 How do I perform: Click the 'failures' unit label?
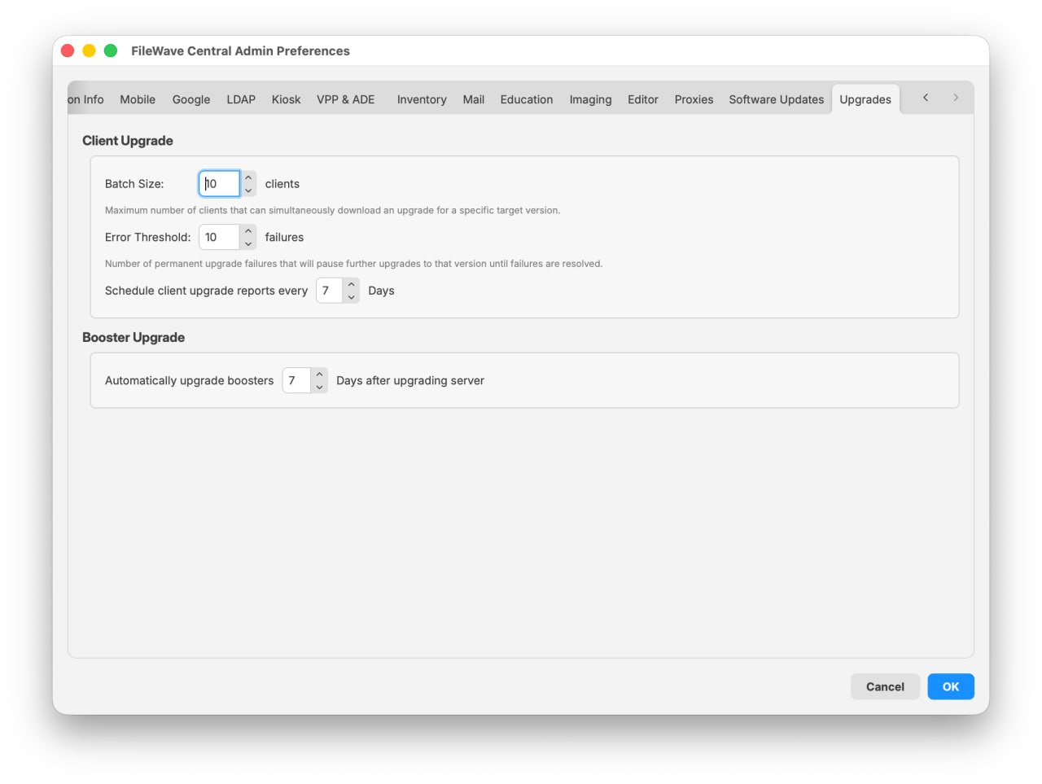[284, 237]
